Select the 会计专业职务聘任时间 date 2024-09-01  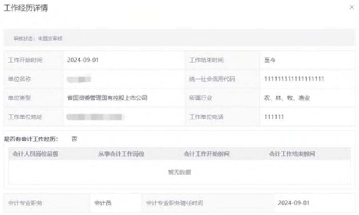[294, 203]
